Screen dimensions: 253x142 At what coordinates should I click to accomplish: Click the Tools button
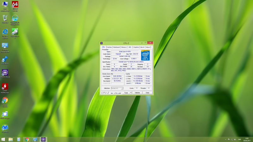coord(126,93)
